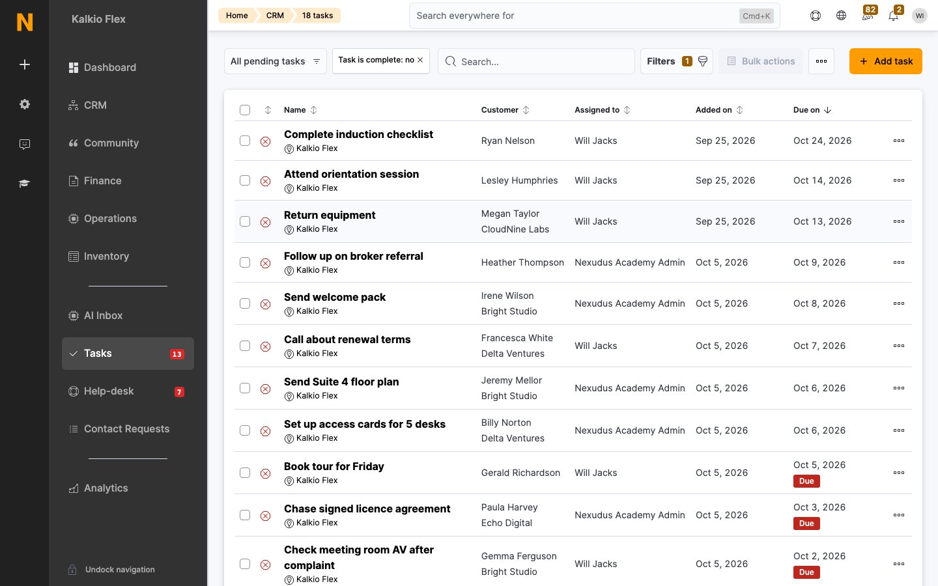
Task: Sort by Customer column
Action: (505, 110)
